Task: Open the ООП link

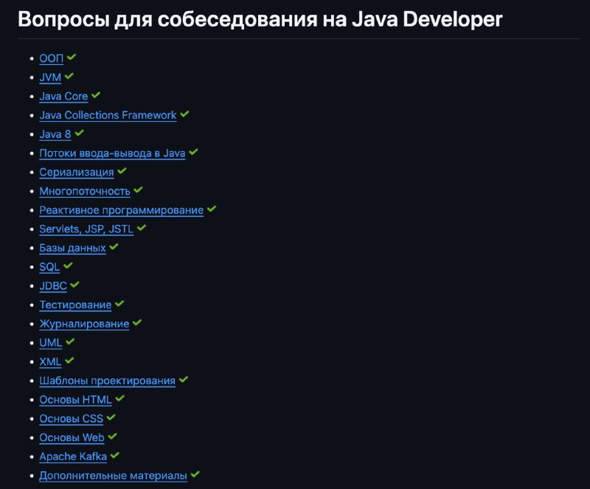Action: (51, 58)
